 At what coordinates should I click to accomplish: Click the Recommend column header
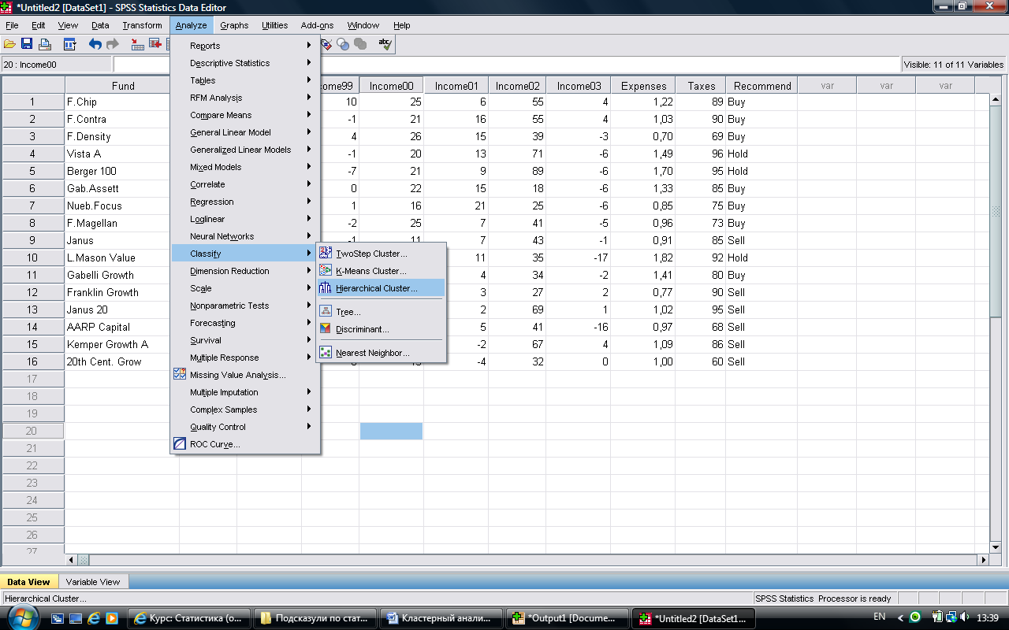[761, 86]
